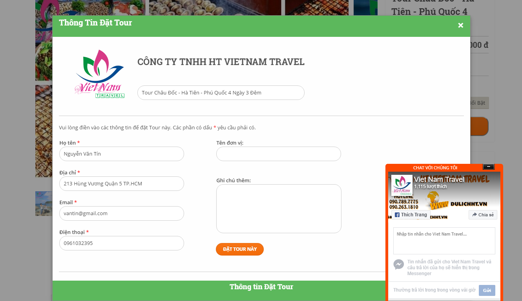Click Viet Nam Travel page avatar

[402, 185]
